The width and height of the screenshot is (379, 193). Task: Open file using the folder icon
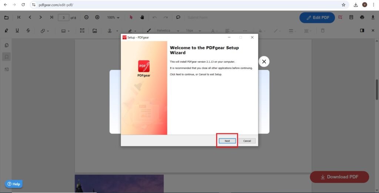click(6, 17)
